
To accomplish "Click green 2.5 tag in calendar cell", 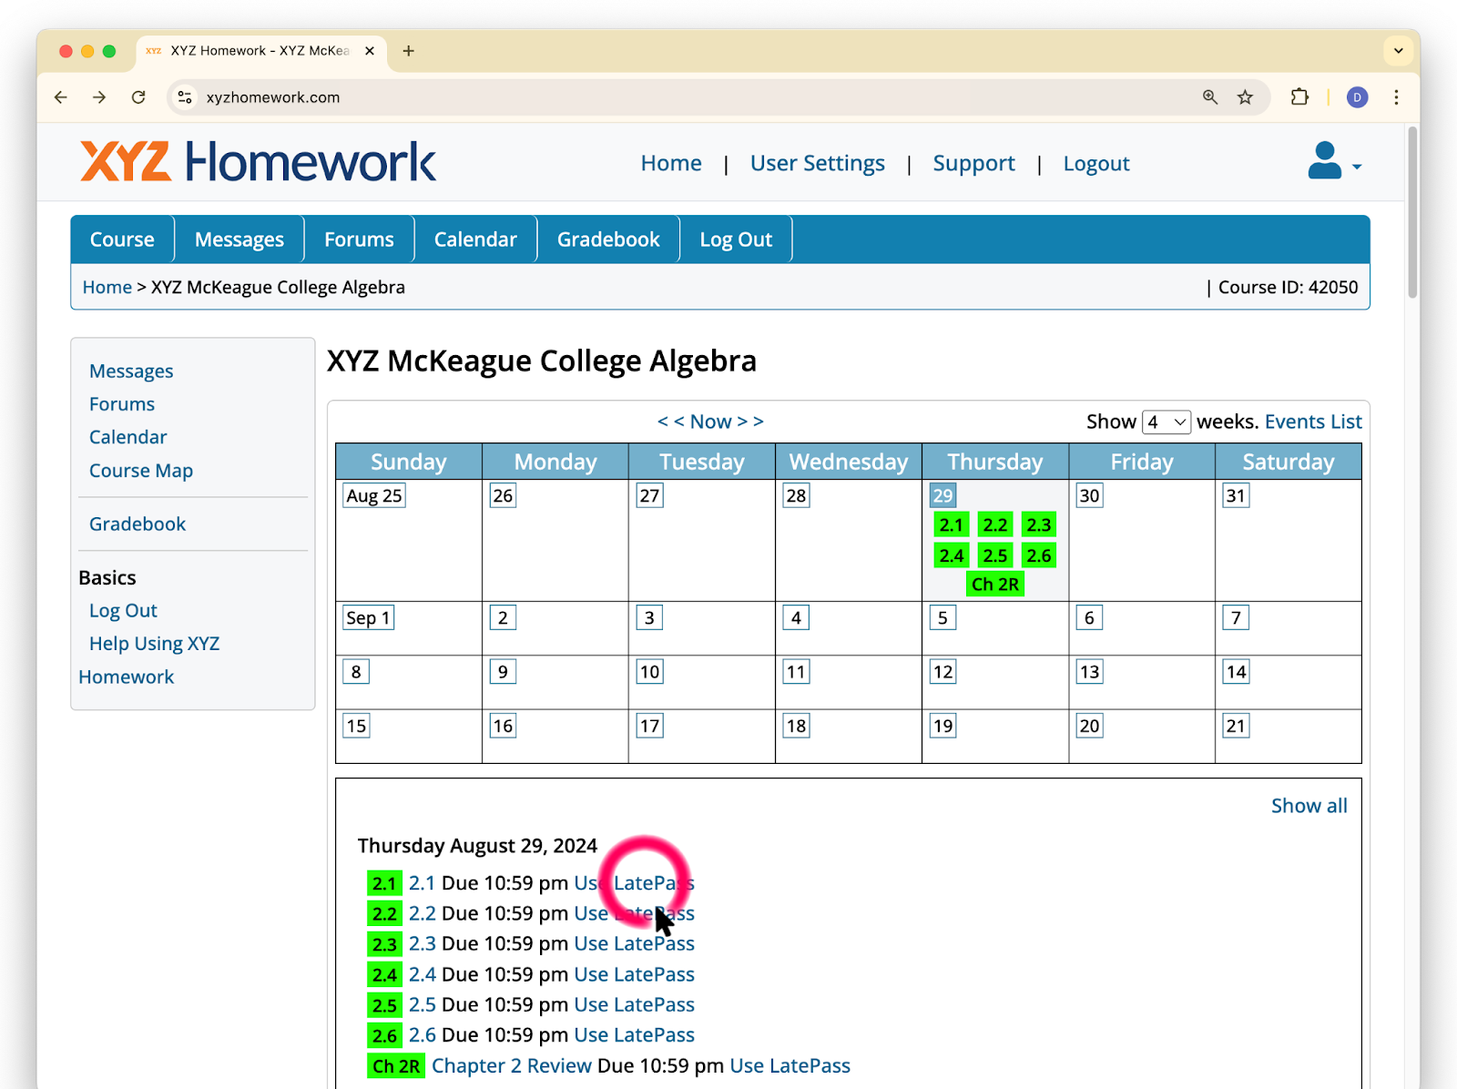I will tap(995, 555).
